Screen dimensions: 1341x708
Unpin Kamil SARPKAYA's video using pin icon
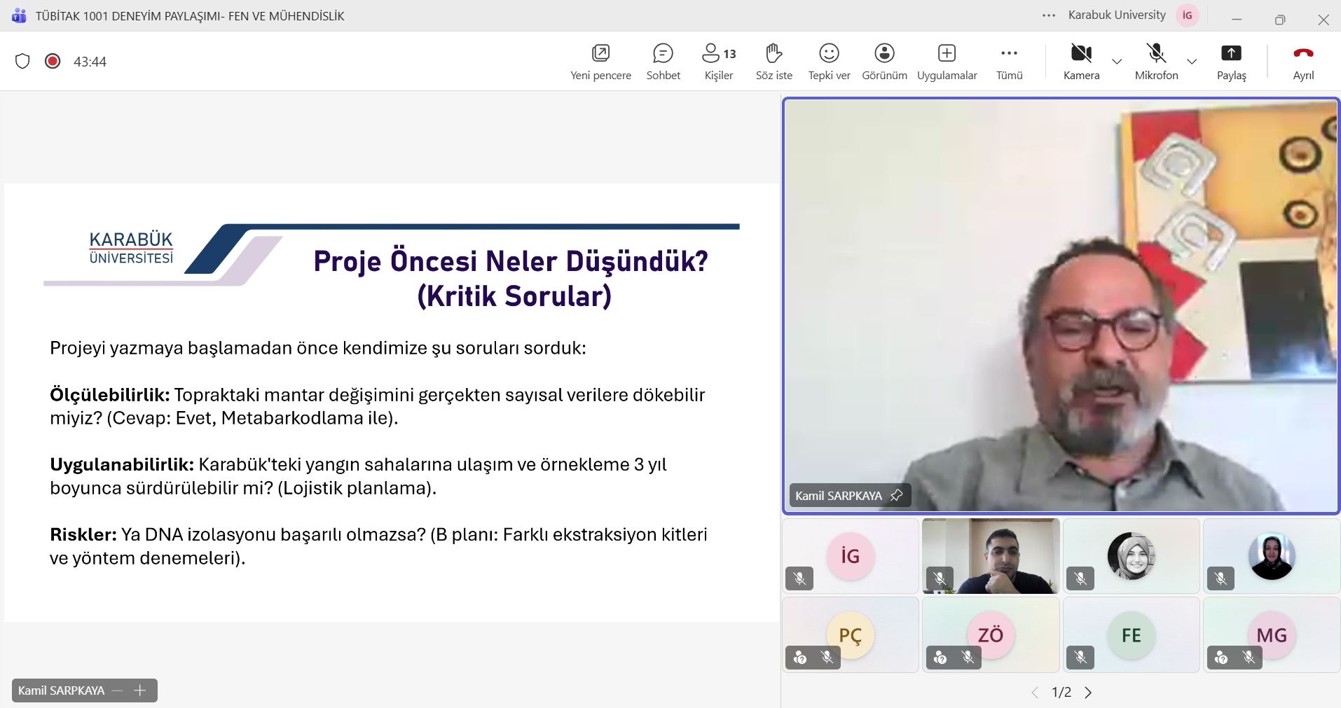[x=896, y=495]
